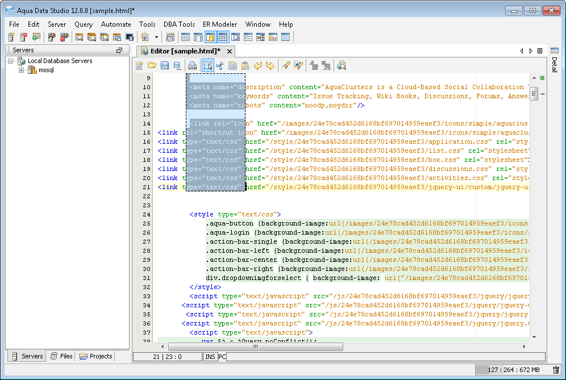Click the memory usage indicator bar
This screenshot has width=566, height=380.
[x=512, y=370]
